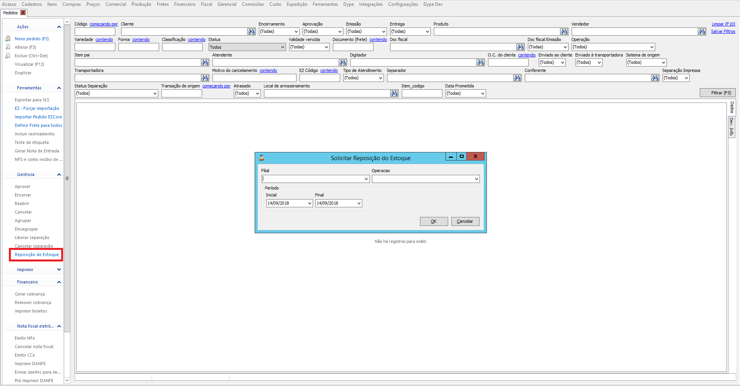This screenshot has height=386, width=740.
Task: Click the Salvar Filtros link
Action: [723, 32]
